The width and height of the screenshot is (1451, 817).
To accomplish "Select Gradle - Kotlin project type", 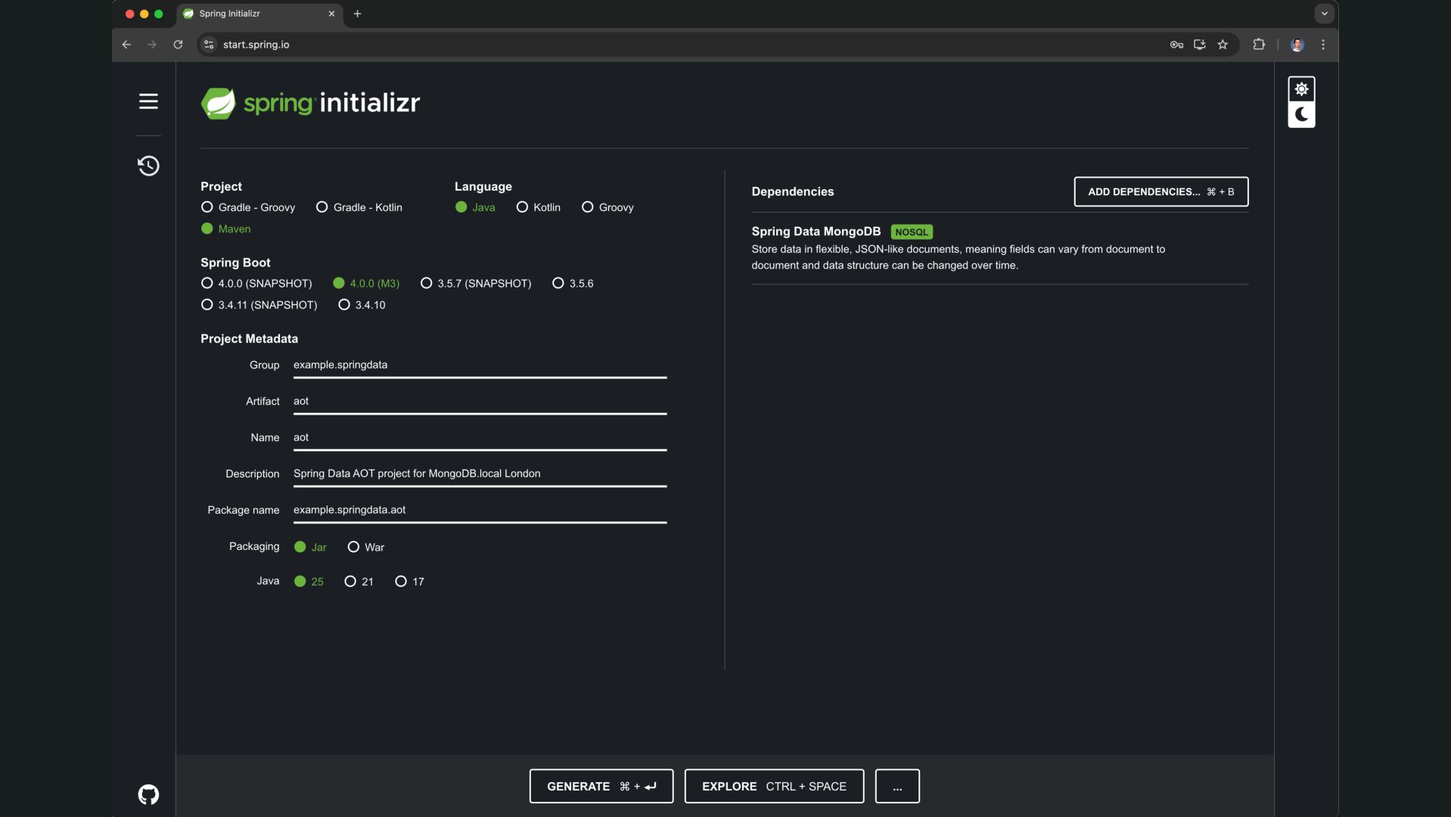I will pos(322,207).
